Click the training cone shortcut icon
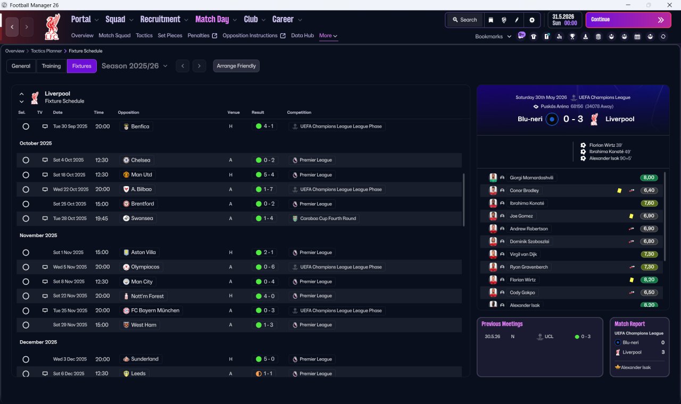Image resolution: width=681 pixels, height=404 pixels. pyautogui.click(x=585, y=37)
